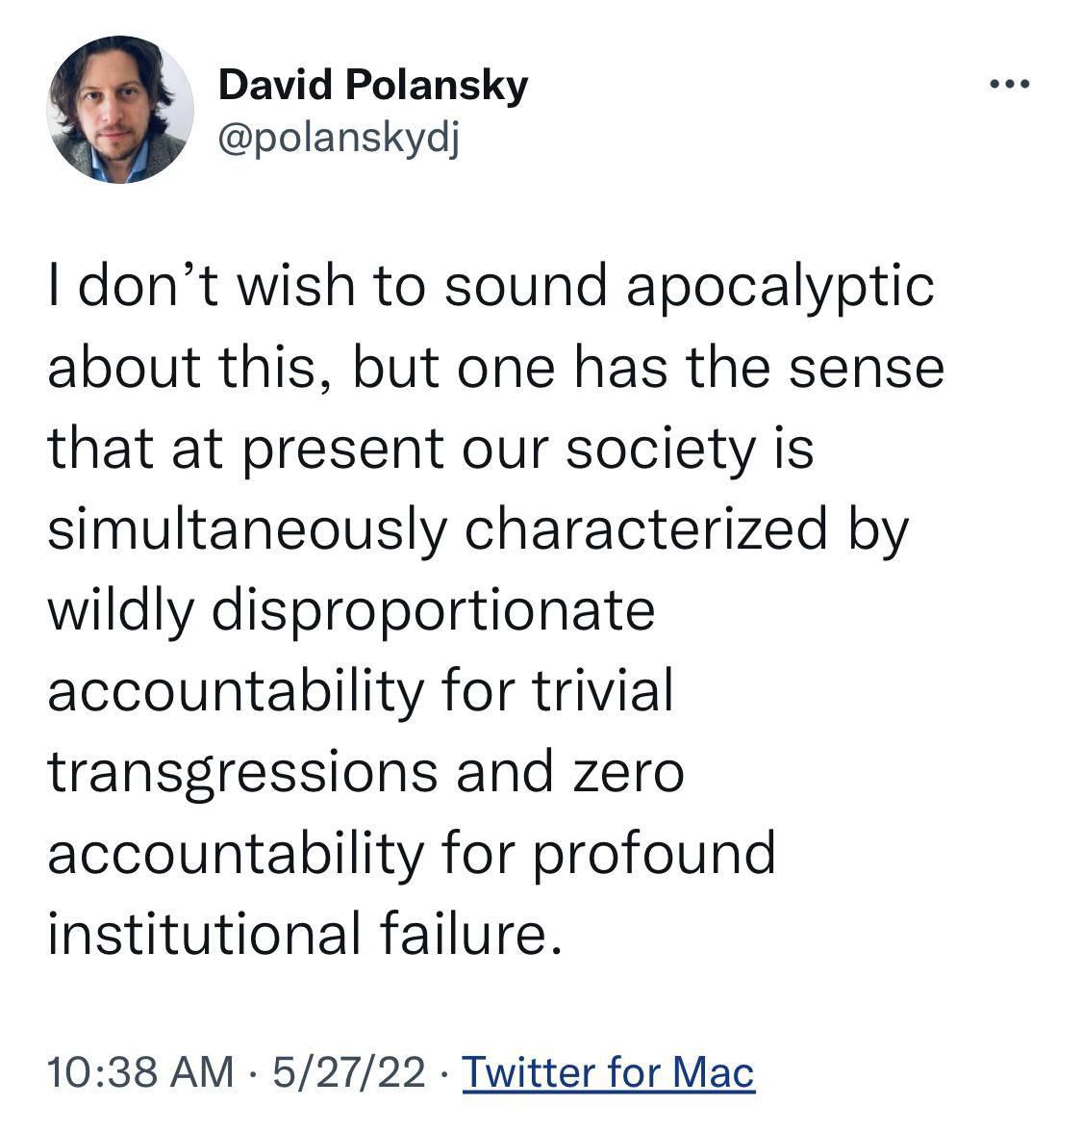Click the word "wildly" in the tweet
This screenshot has width=1082, height=1132.
point(120,612)
